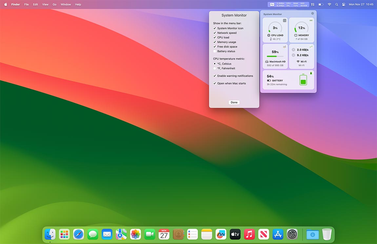Click the Memory module icon in Memory card
377x244 pixels.
pyautogui.click(x=295, y=36)
